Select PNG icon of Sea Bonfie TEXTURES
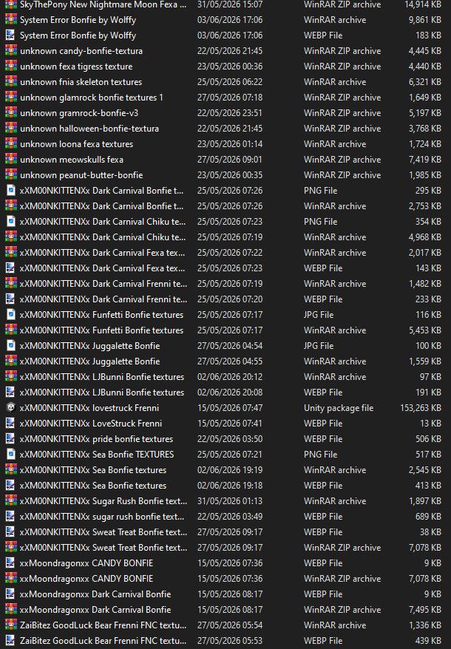The image size is (451, 649). pyautogui.click(x=11, y=454)
